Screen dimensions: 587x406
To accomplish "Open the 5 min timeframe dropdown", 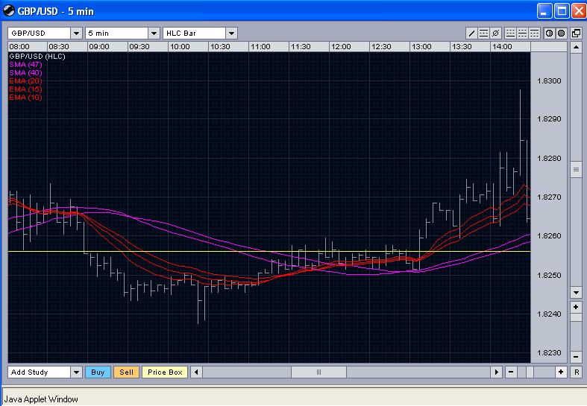I will [154, 34].
